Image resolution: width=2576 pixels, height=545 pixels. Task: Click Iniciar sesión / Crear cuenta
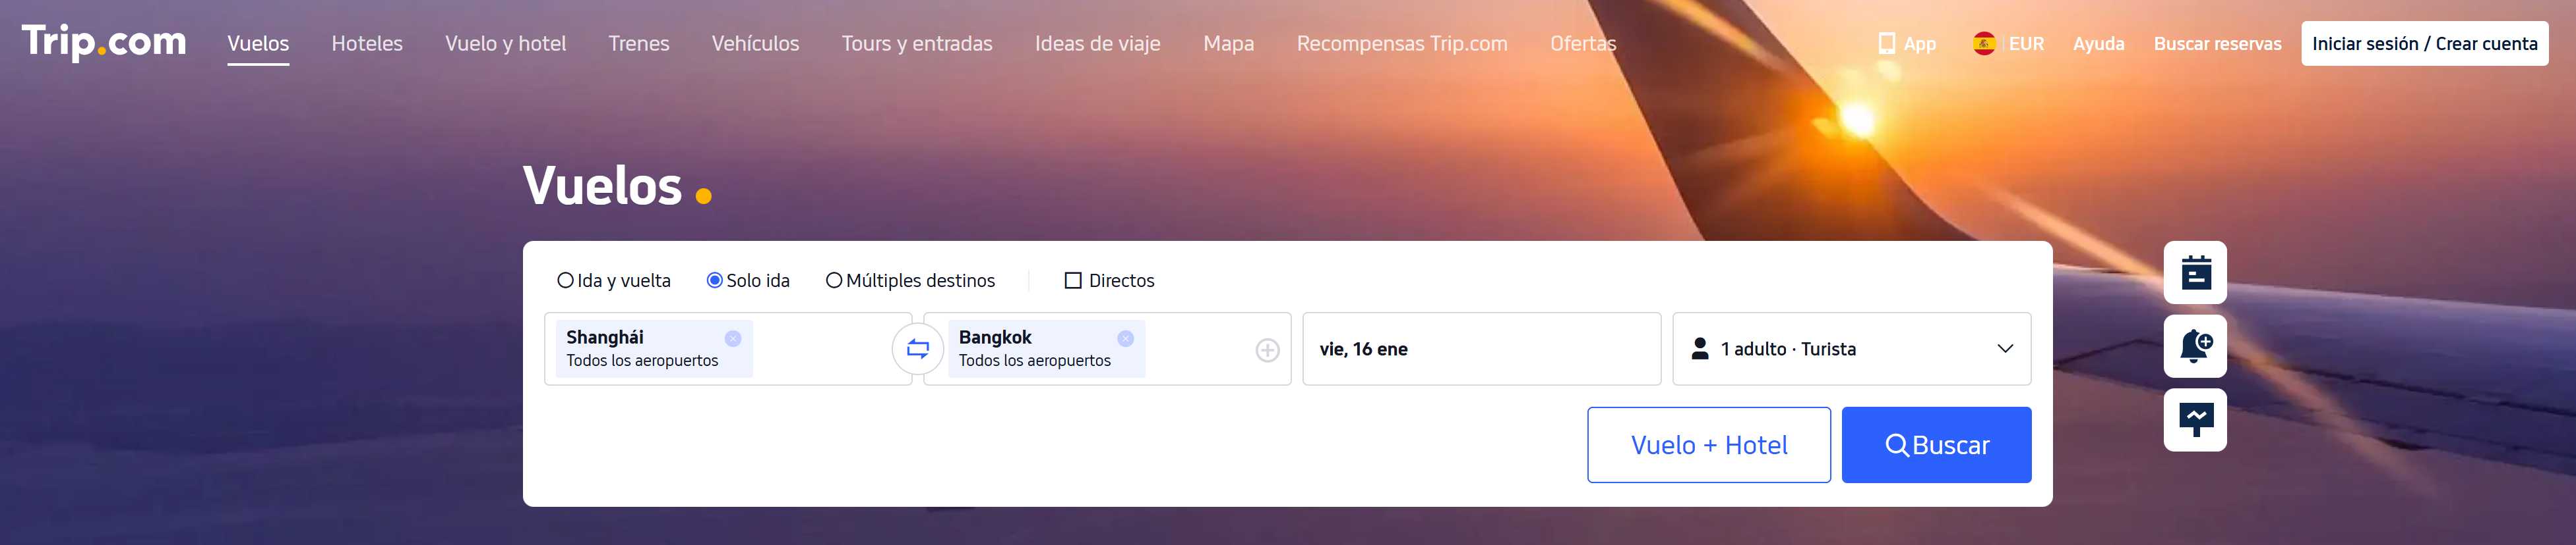click(x=2424, y=44)
